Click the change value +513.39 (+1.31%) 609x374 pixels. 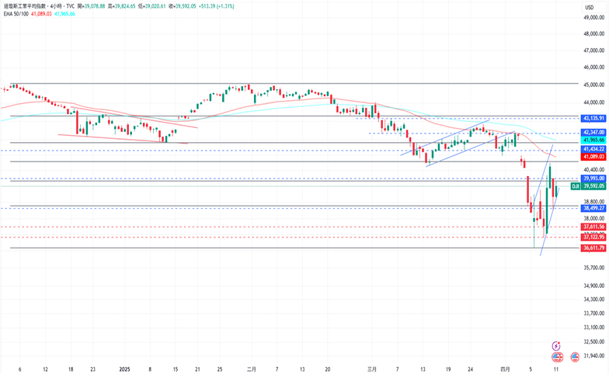217,6
